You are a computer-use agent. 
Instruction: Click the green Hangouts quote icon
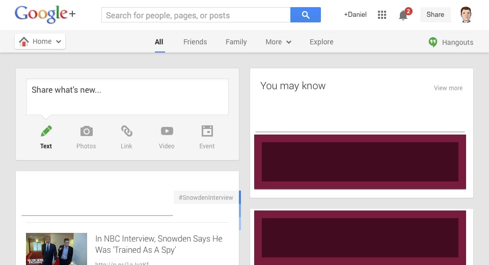[433, 42]
